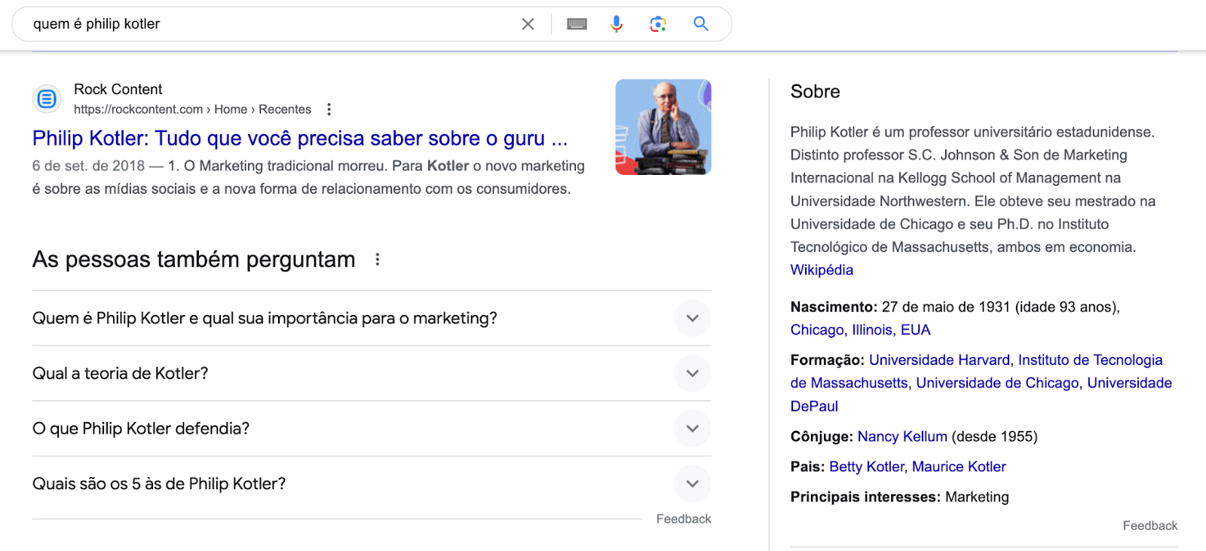Open the result "Philip Kotler: Tudo que você precisa saber"
This screenshot has height=551, width=1206.
(x=300, y=139)
